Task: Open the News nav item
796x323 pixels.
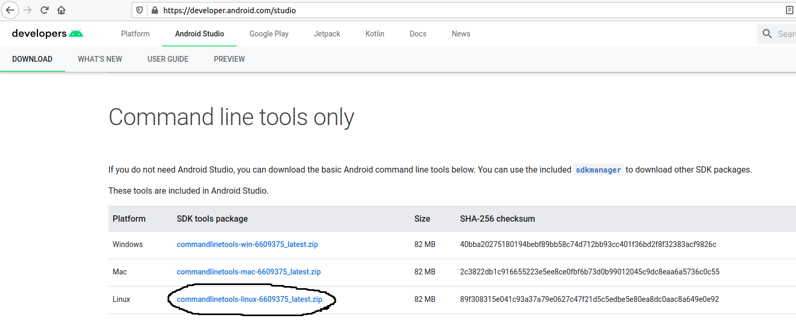Action: click(461, 34)
